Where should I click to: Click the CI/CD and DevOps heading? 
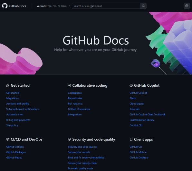pyautogui.click(x=26, y=139)
